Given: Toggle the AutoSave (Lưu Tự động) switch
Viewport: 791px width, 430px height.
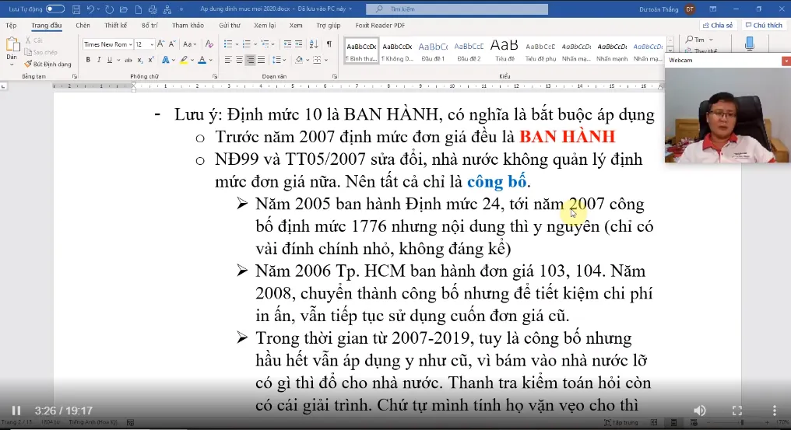Looking at the screenshot, I should point(54,9).
